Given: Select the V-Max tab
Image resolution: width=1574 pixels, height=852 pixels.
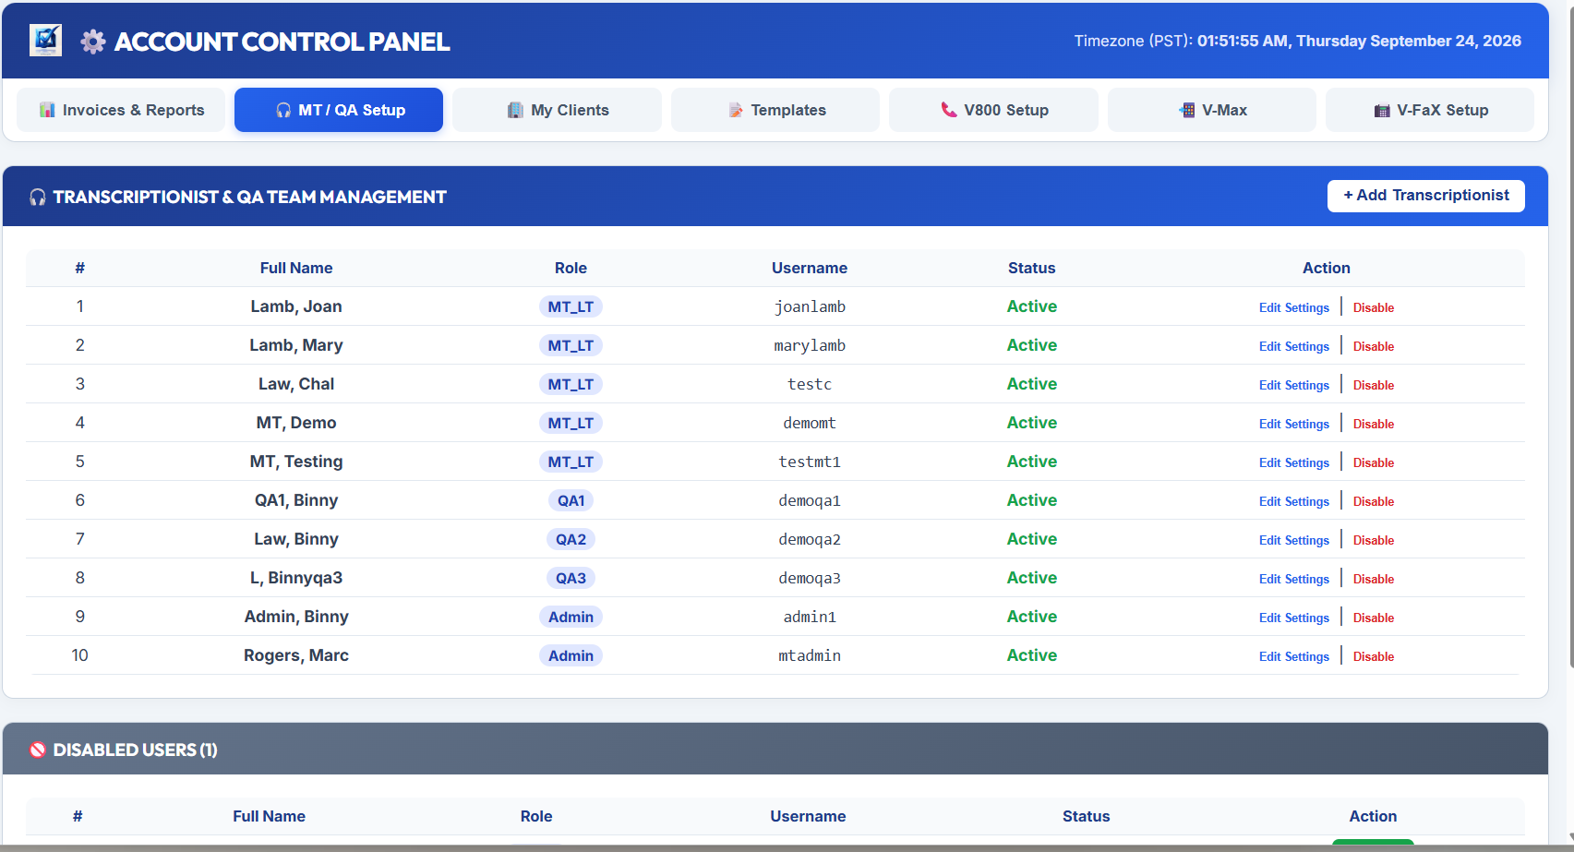Looking at the screenshot, I should click(x=1212, y=110).
